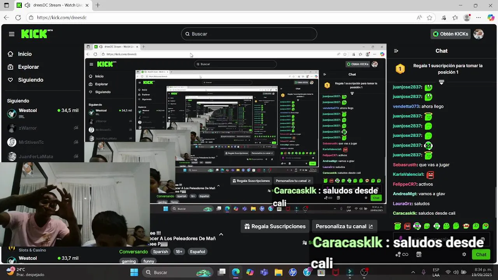Open Siguiendo in the sidebar
498x280 pixels.
26,80
